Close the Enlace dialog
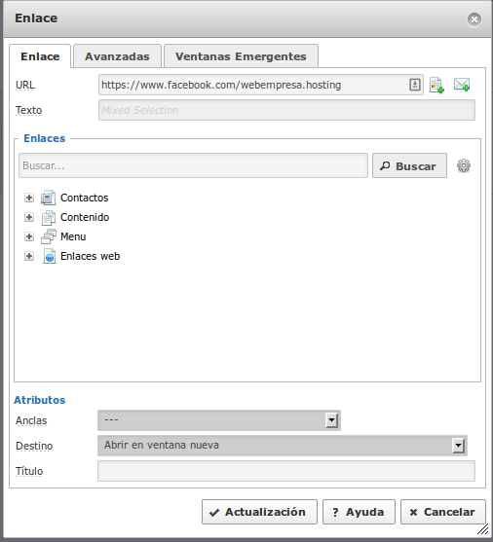This screenshot has width=493, height=542. [474, 19]
